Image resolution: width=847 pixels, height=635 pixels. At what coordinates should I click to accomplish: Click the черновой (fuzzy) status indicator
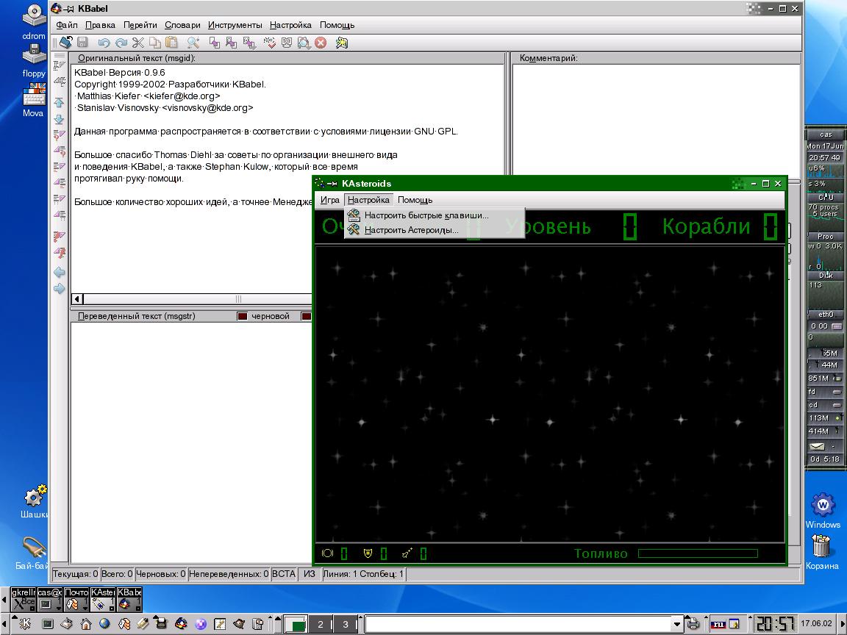click(x=263, y=316)
